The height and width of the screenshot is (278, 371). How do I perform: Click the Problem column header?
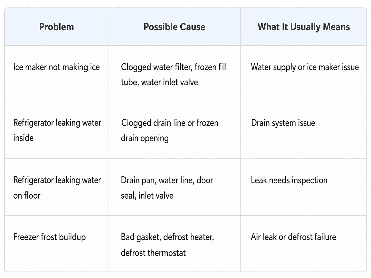[x=56, y=27]
